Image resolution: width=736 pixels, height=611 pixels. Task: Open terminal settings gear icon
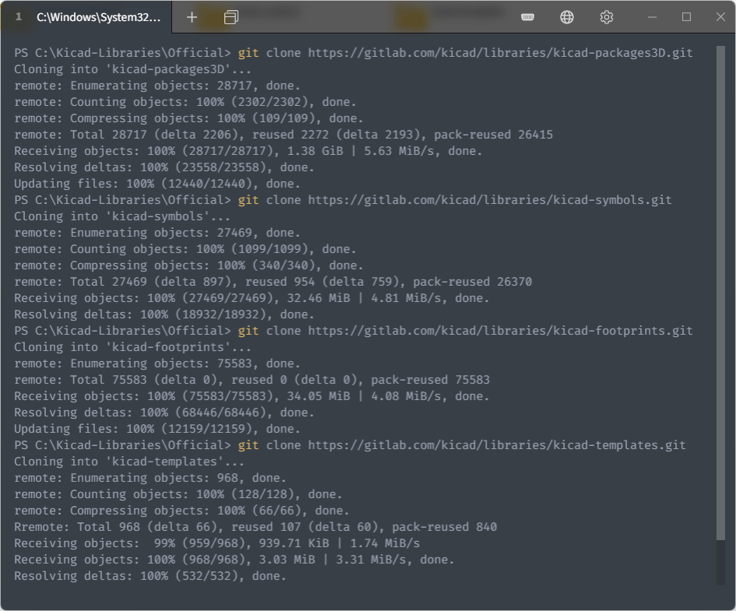607,17
